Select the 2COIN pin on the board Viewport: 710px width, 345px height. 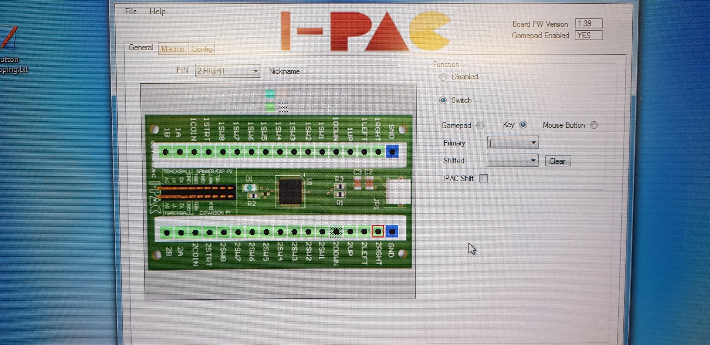tap(195, 232)
